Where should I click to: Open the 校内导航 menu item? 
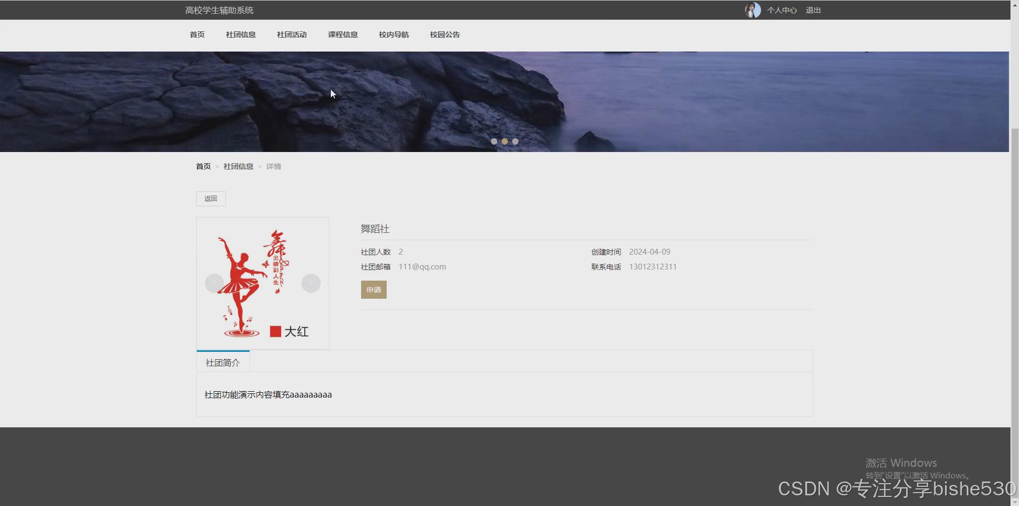[x=394, y=35]
